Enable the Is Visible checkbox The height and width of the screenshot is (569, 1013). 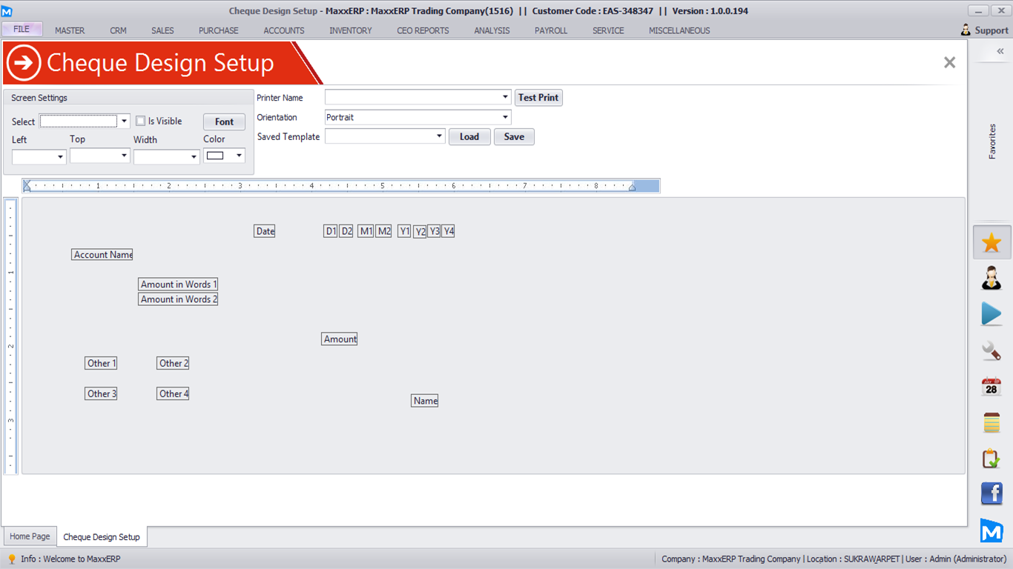pos(141,122)
